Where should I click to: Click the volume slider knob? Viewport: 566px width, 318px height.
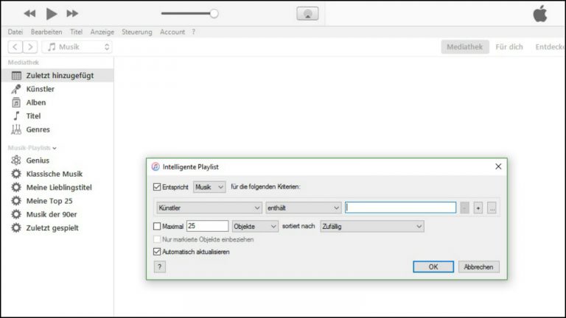coord(214,13)
